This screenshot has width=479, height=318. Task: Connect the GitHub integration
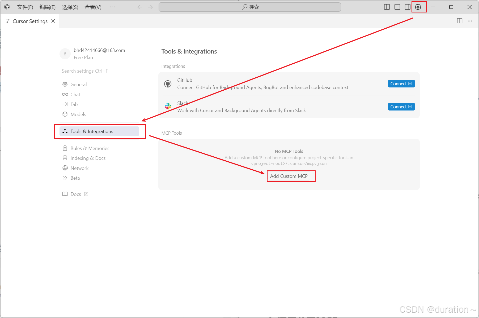[x=401, y=84]
